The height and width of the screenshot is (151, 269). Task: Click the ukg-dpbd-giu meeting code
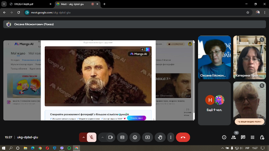click(28, 137)
